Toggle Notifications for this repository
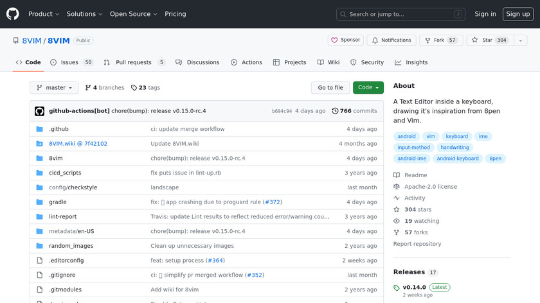The image size is (540, 303). coord(390,40)
